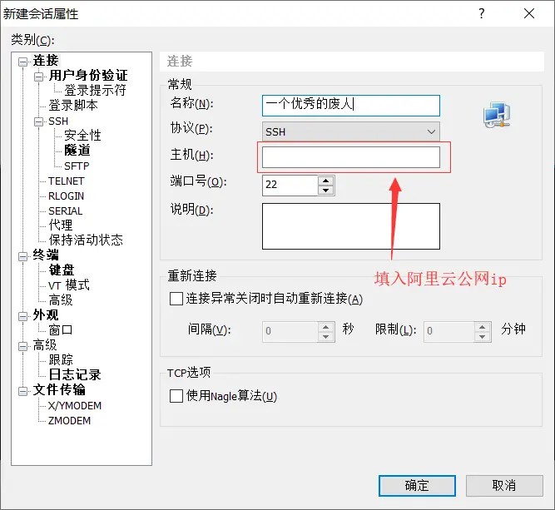Select 登录脚本 tree item
The width and height of the screenshot is (555, 510).
tap(73, 105)
